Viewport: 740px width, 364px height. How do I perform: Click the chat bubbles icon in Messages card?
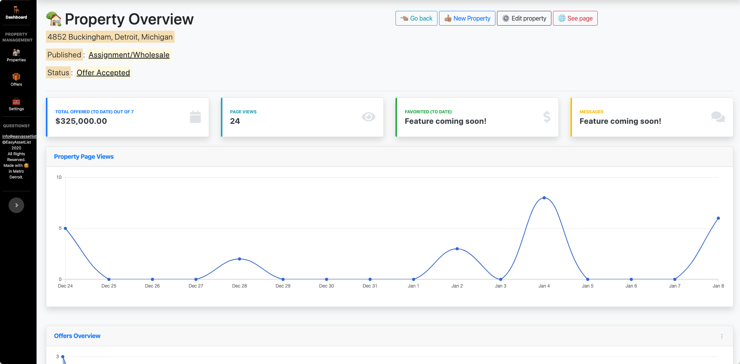point(718,117)
